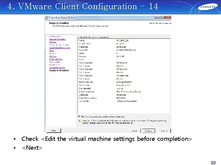Click the Disk mode value Independent-persistent
This screenshot has height=165, width=221.
tap(126, 101)
